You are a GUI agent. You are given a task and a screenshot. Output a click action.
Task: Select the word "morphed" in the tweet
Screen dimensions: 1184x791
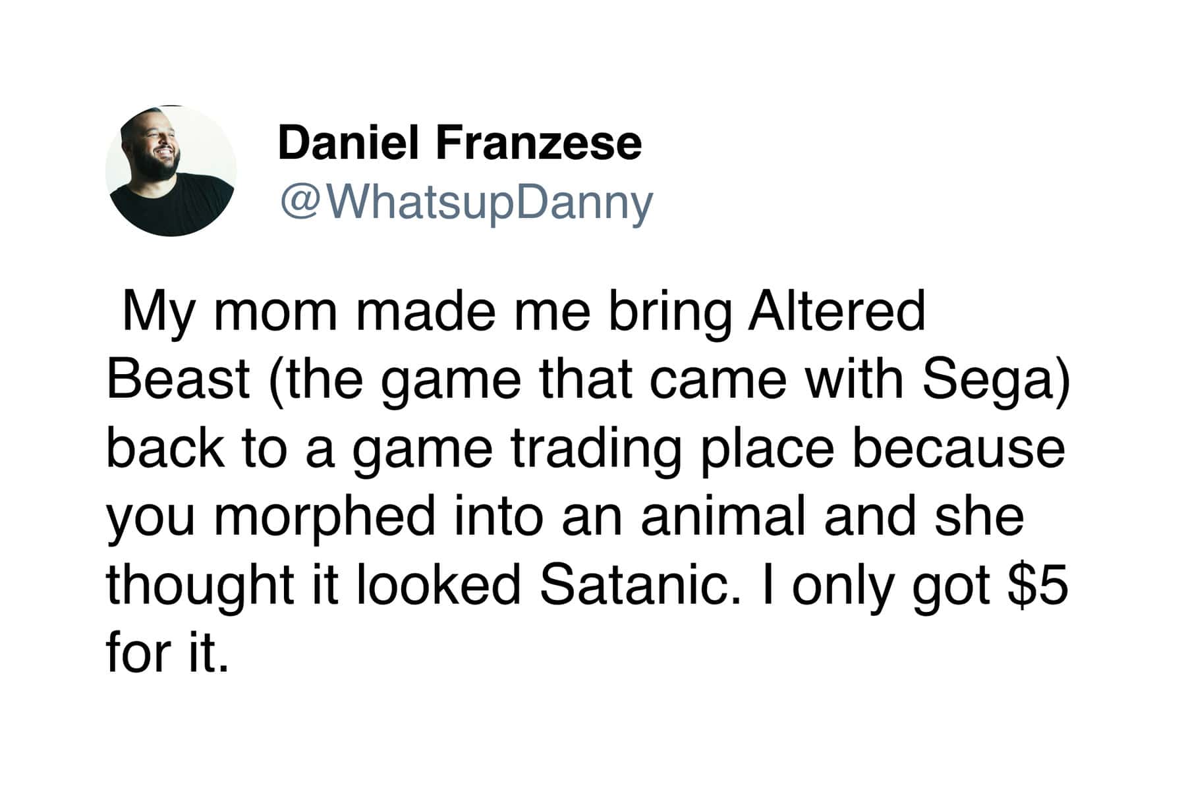tap(325, 516)
